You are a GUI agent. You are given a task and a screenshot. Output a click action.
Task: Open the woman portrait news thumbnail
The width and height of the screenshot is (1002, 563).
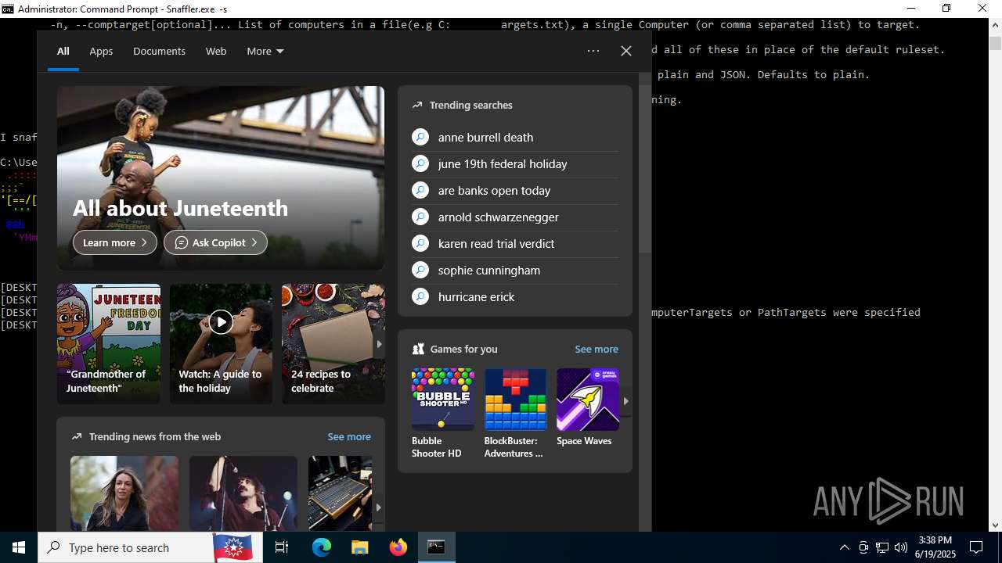[x=124, y=493]
